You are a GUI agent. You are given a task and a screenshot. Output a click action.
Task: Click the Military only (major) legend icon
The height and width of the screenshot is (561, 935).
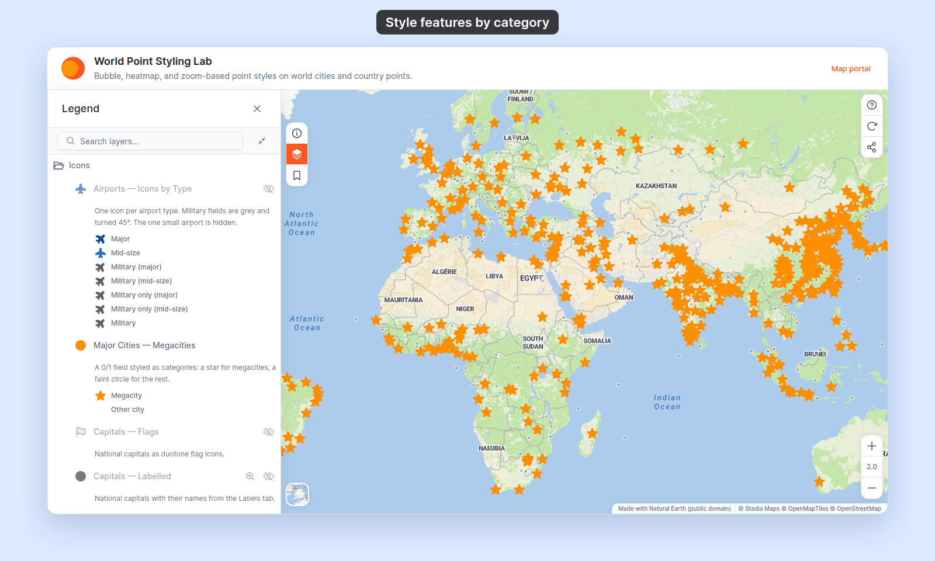coord(101,295)
